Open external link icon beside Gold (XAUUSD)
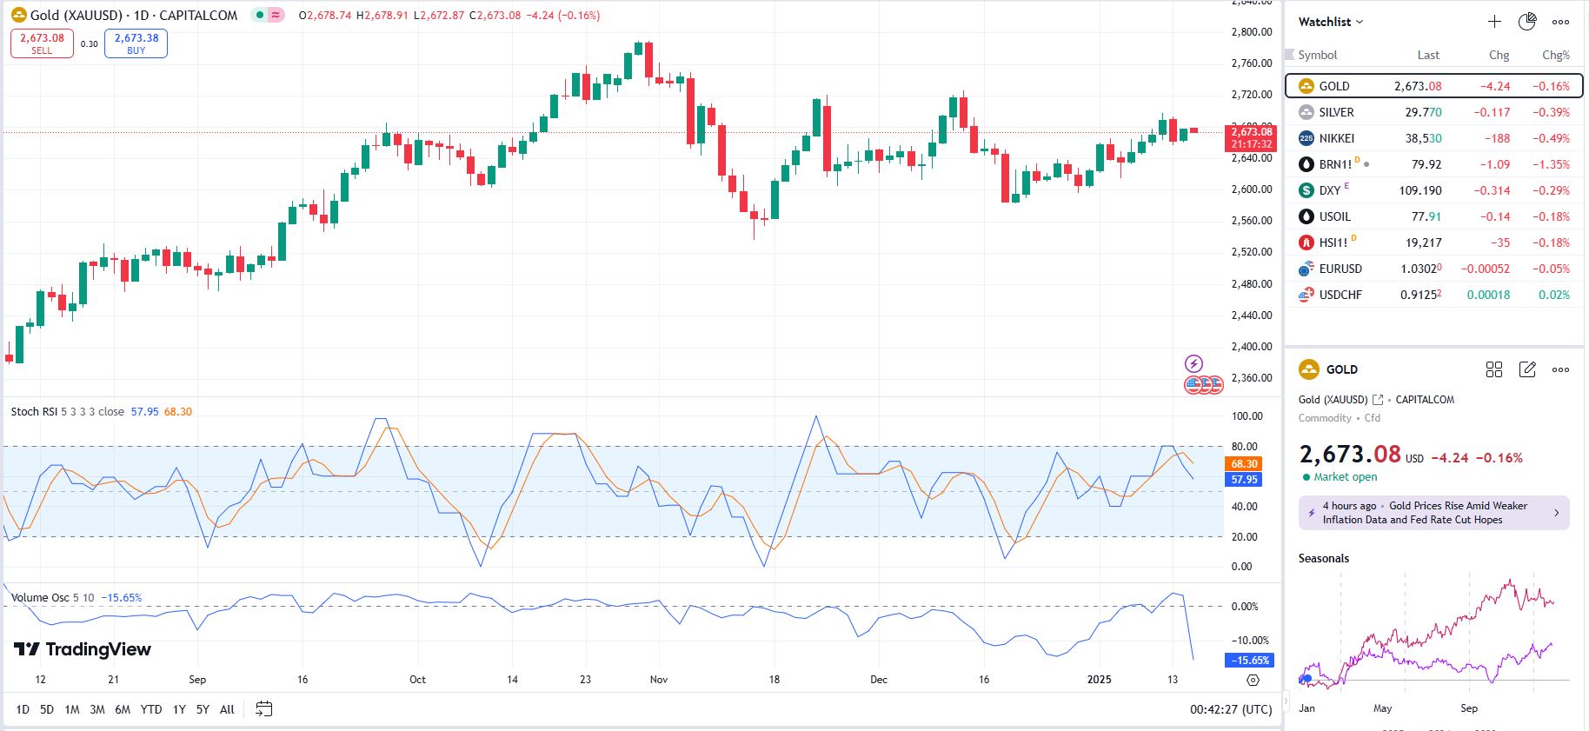The height and width of the screenshot is (731, 1589). [x=1378, y=400]
